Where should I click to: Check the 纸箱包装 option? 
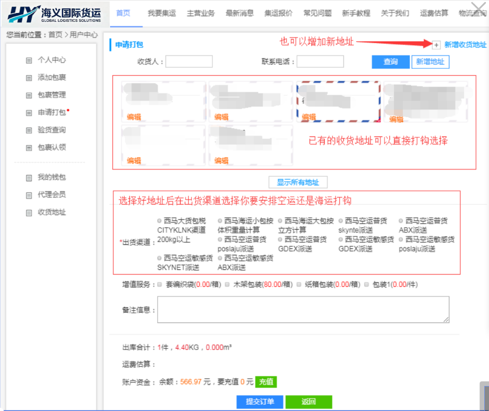pos(299,284)
